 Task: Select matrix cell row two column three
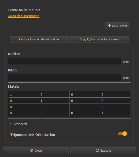tap(85, 101)
